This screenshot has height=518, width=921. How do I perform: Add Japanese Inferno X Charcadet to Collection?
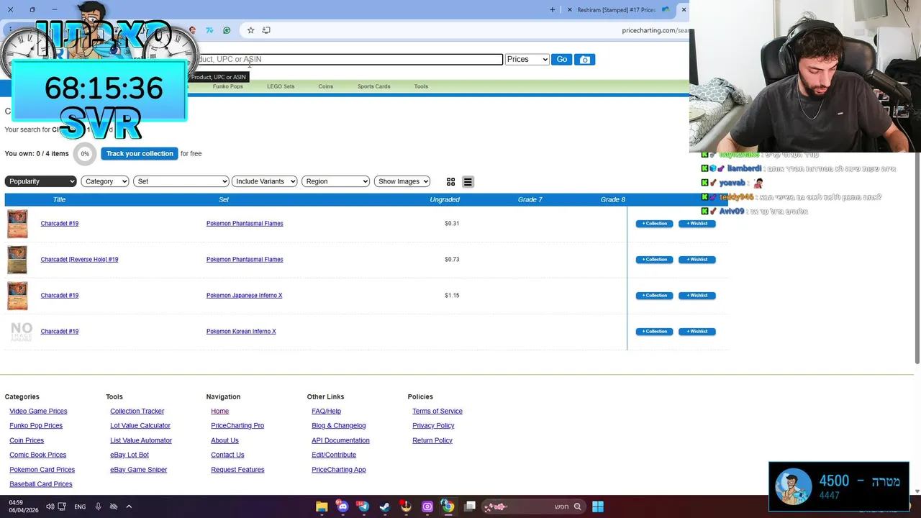[654, 296]
